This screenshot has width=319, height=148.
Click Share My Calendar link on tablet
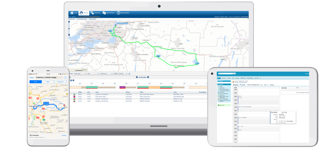pyautogui.click(x=243, y=82)
